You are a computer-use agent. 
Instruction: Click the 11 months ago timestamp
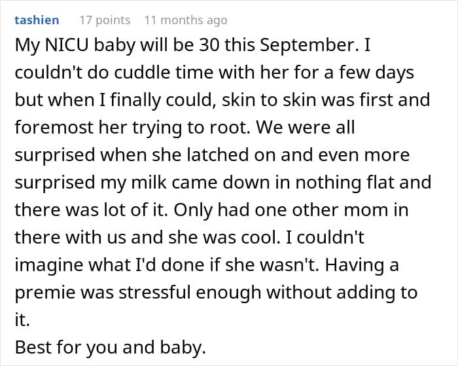[x=186, y=20]
